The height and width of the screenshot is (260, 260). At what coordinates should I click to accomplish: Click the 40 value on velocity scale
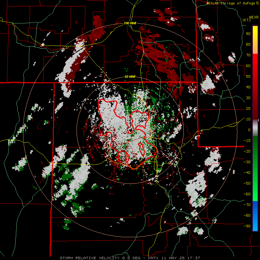248,87
